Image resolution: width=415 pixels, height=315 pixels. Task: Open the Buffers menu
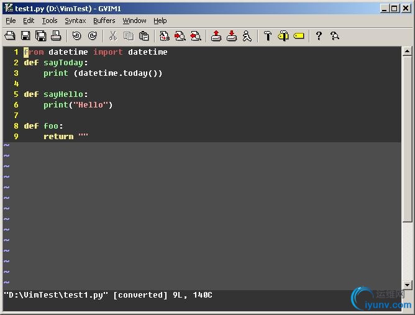click(x=104, y=21)
